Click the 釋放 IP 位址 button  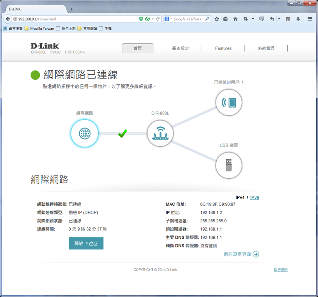(x=86, y=243)
